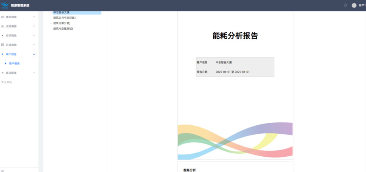366x172 pixels.
Task: Click the 基础配置 sidebar icon
Action: point(3,73)
